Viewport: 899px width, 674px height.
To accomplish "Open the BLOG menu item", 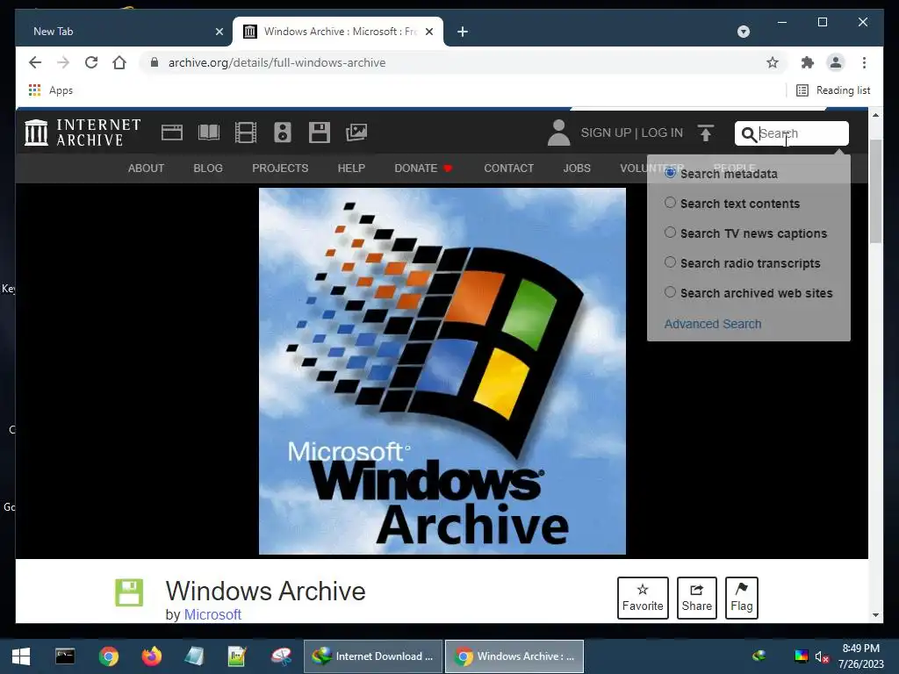I will [207, 168].
